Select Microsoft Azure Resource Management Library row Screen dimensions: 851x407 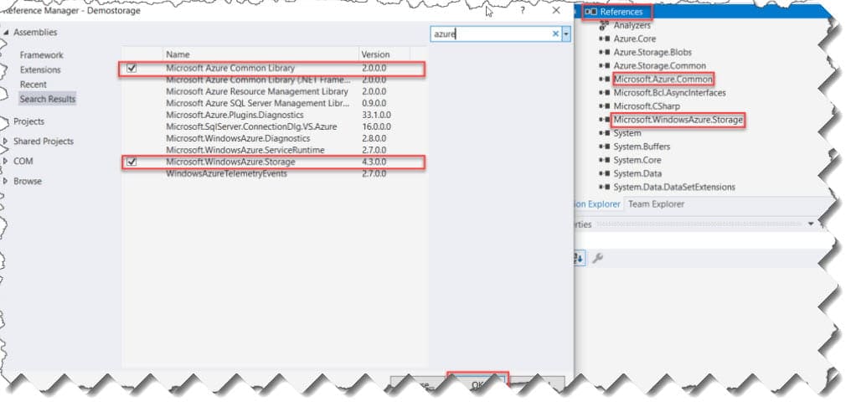[274, 92]
